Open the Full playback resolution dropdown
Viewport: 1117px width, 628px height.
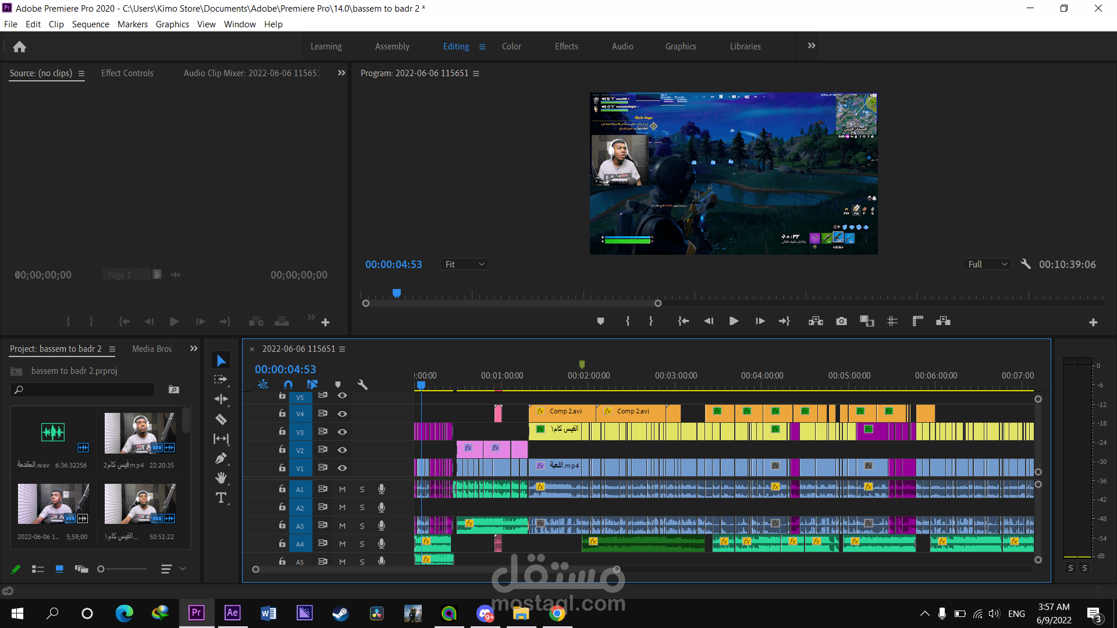(x=987, y=265)
